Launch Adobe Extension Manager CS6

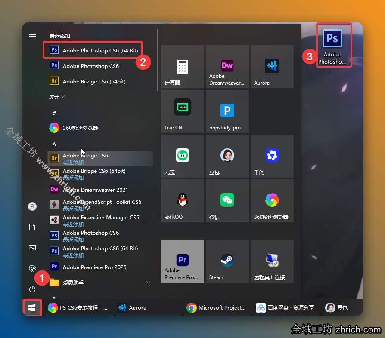click(100, 220)
